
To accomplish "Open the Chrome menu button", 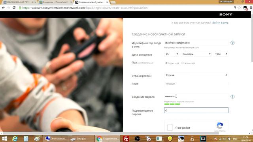I will point(251,7).
